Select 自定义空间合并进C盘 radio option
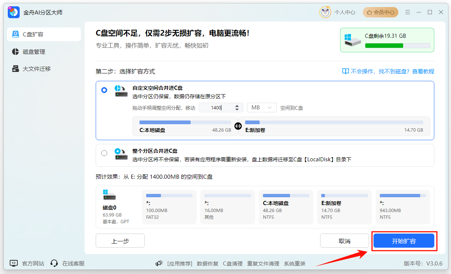The height and width of the screenshot is (274, 451). point(104,90)
